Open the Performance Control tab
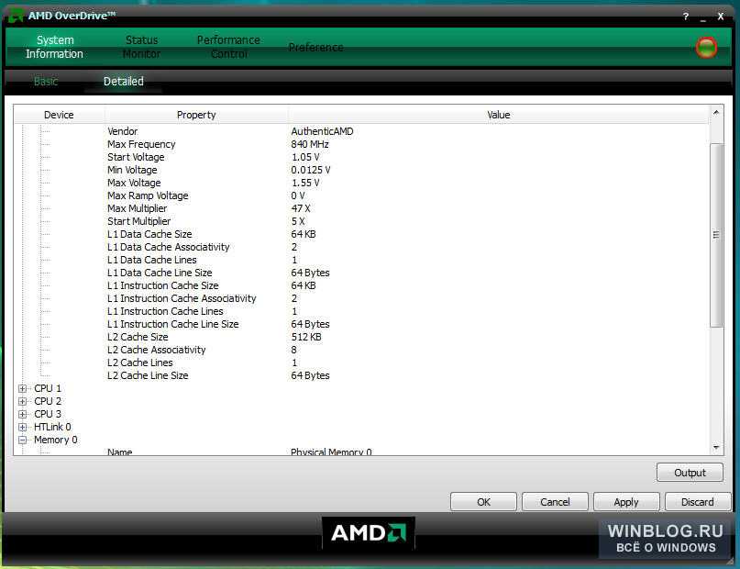Image resolution: width=740 pixels, height=569 pixels. click(x=228, y=47)
